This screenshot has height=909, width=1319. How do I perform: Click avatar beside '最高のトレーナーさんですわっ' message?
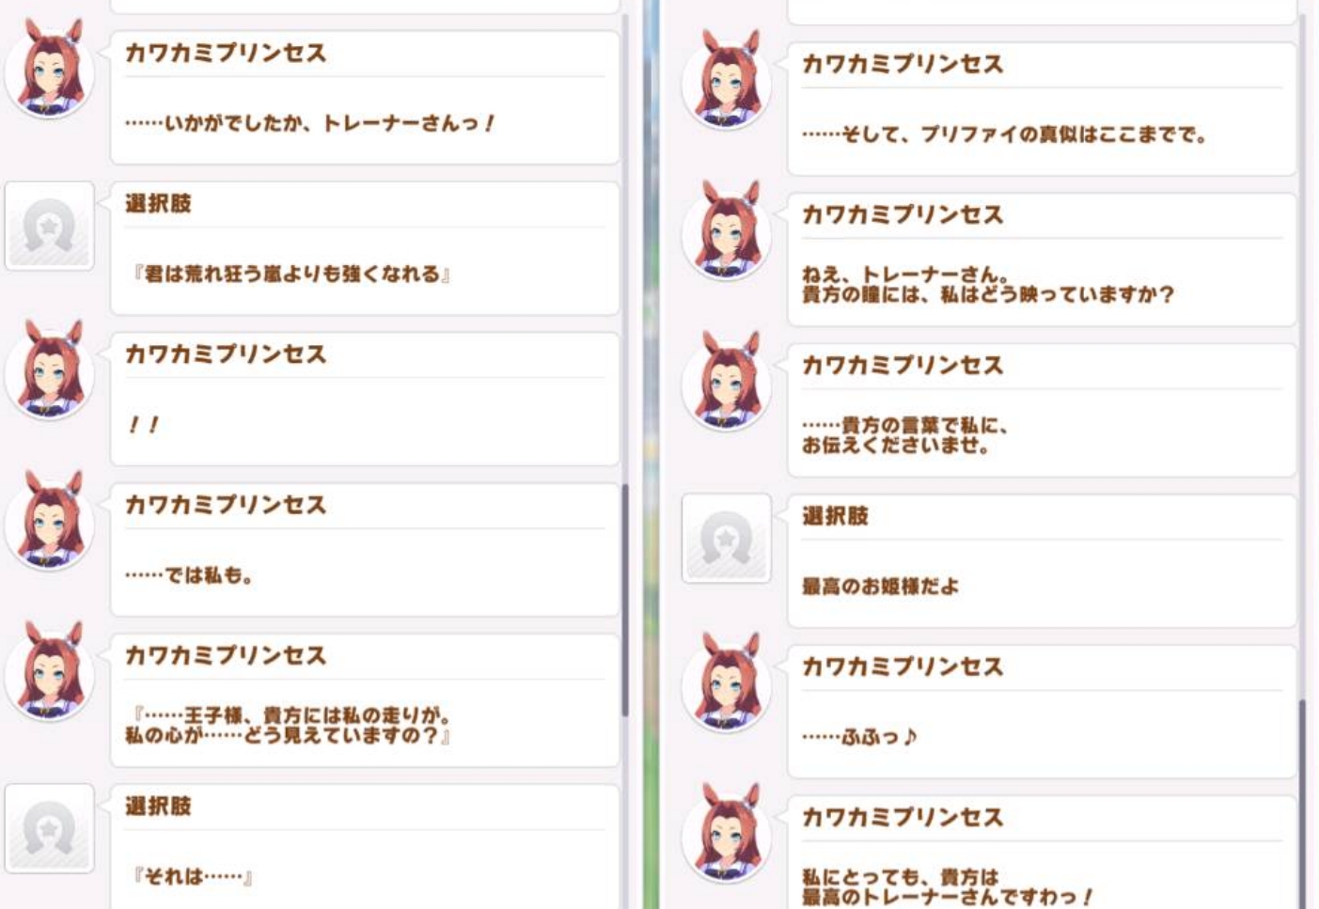click(726, 836)
